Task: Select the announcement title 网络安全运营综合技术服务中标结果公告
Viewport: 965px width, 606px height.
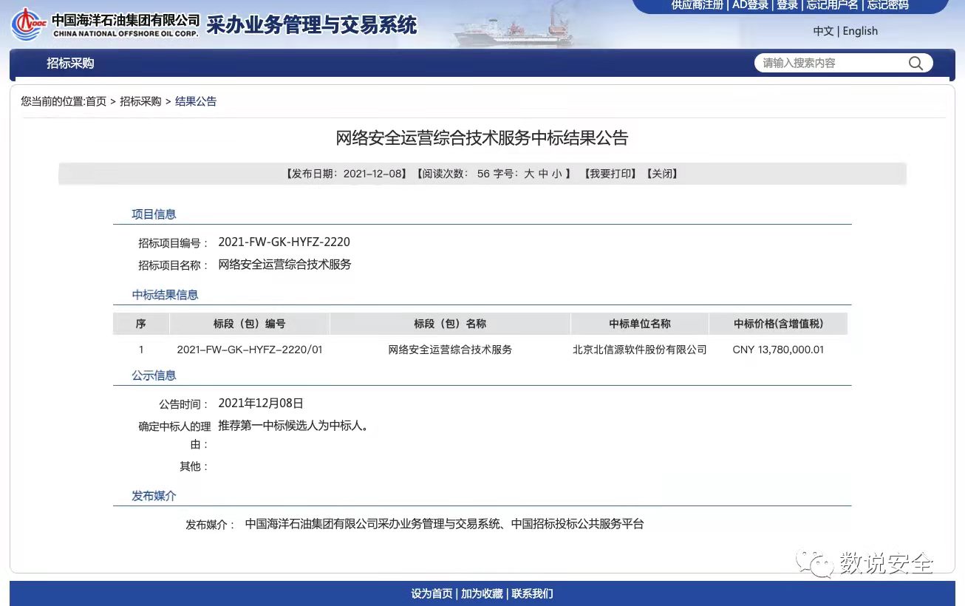Action: point(482,138)
